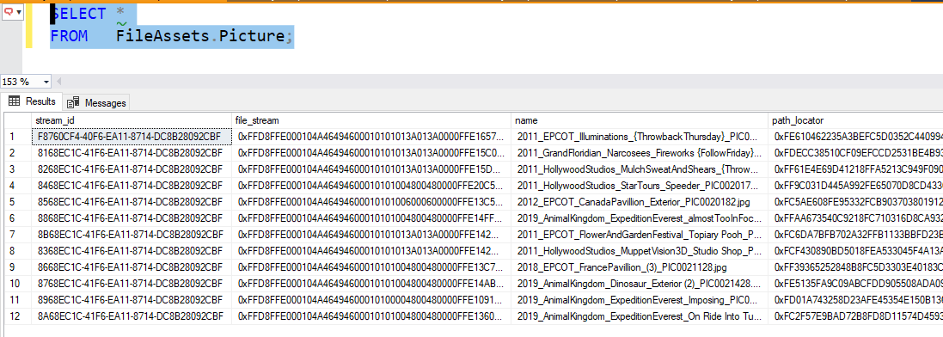The height and width of the screenshot is (337, 943).
Task: Click the SELECT keyword in query editor
Action: click(78, 13)
